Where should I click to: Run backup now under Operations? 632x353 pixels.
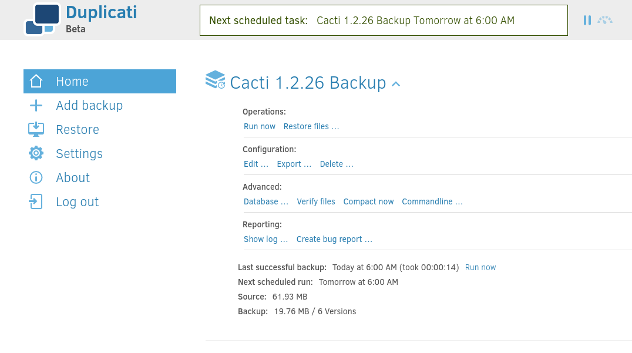click(x=260, y=126)
